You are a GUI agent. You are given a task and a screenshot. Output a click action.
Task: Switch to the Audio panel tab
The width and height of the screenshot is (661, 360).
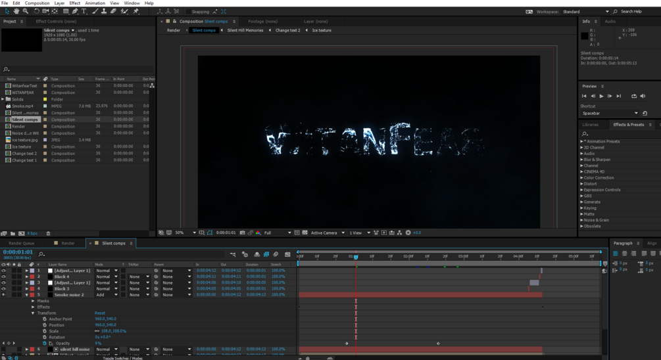tap(610, 21)
